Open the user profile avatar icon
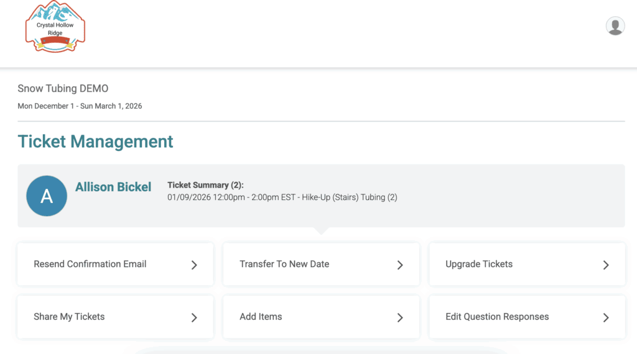 coord(615,26)
